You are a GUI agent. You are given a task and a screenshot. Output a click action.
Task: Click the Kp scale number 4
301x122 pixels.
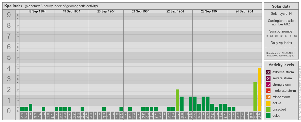pos(9,68)
